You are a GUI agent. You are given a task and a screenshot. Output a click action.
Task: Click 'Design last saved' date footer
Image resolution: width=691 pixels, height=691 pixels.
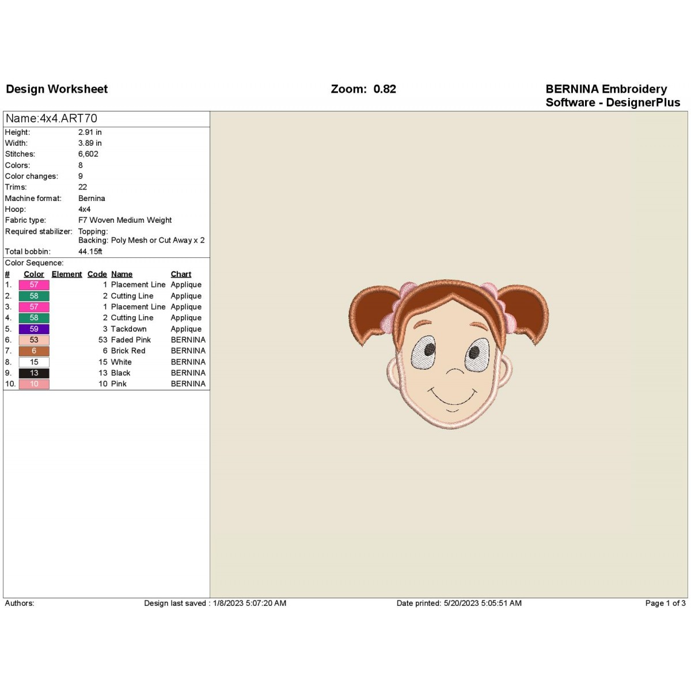tap(215, 603)
